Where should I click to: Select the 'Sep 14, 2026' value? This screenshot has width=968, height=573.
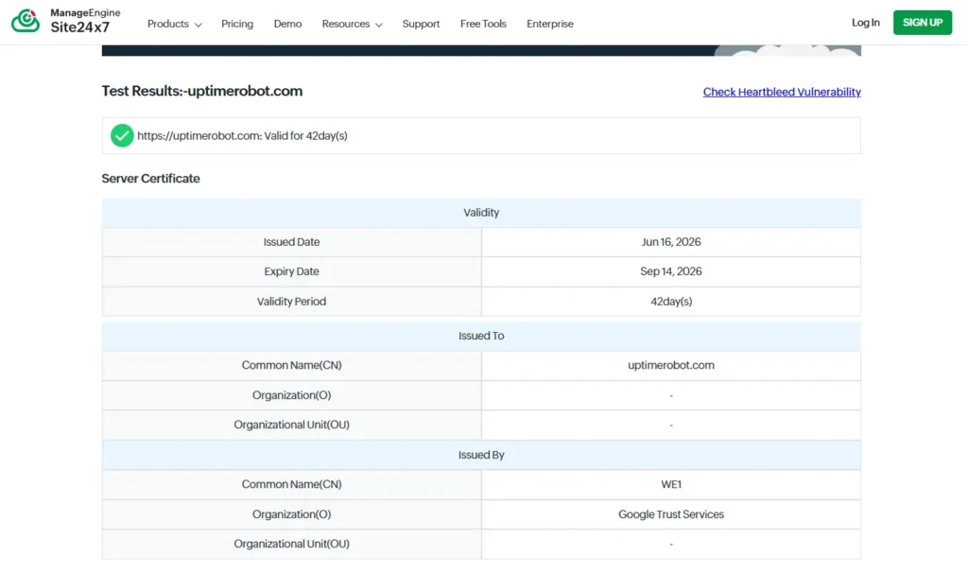[x=671, y=271]
